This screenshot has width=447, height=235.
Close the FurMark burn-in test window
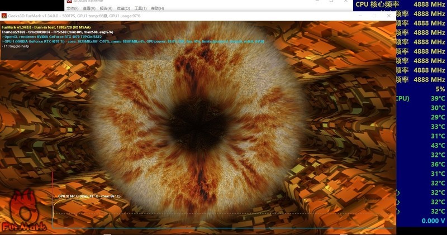[x=389, y=16]
